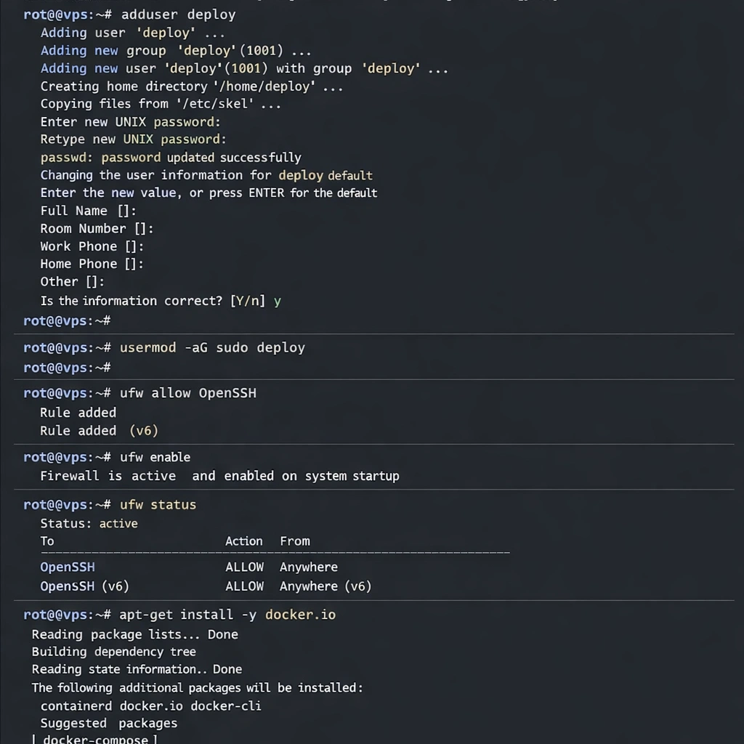744x744 pixels.
Task: Click the 'apt-get install -y docker.io' command
Action: [x=227, y=615]
